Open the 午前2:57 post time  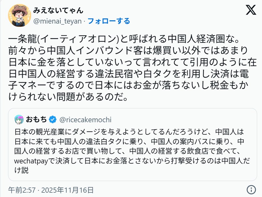pos(22,189)
